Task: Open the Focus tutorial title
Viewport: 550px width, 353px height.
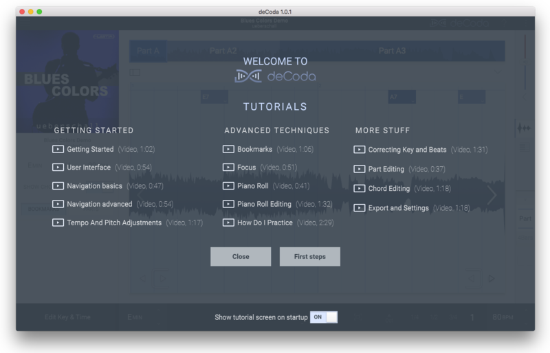Action: (x=247, y=168)
